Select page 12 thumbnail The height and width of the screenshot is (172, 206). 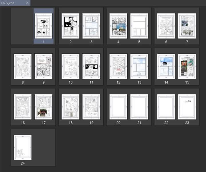(x=118, y=66)
